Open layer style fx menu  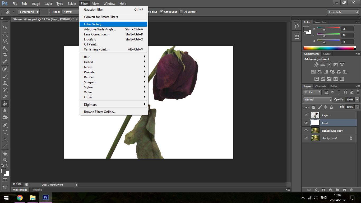point(316,190)
